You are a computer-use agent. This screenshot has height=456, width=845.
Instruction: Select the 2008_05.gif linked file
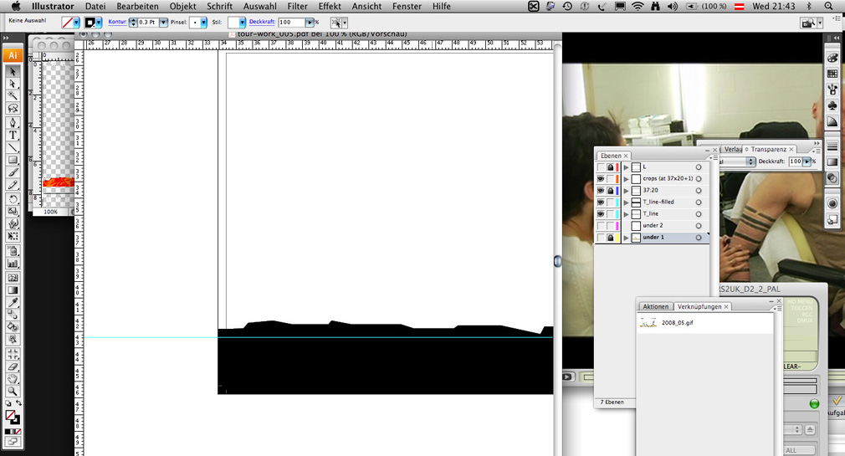coord(677,322)
